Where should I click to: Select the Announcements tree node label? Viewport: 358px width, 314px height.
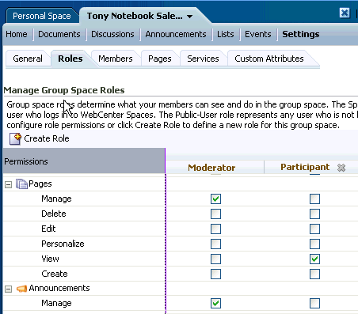point(59,288)
